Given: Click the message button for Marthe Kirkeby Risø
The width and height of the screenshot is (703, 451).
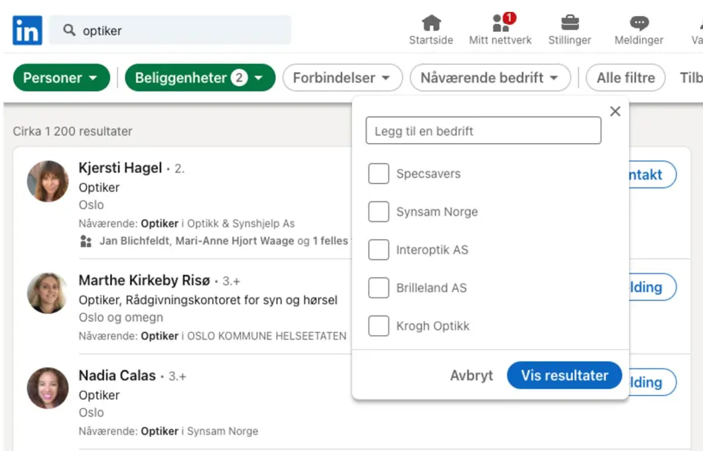Looking at the screenshot, I should [653, 287].
